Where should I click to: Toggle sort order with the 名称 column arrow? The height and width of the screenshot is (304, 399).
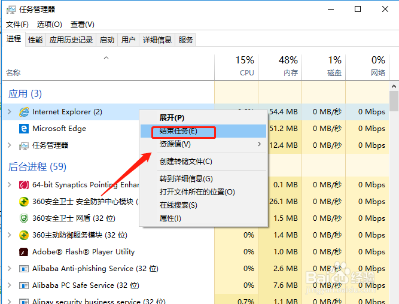pos(106,58)
